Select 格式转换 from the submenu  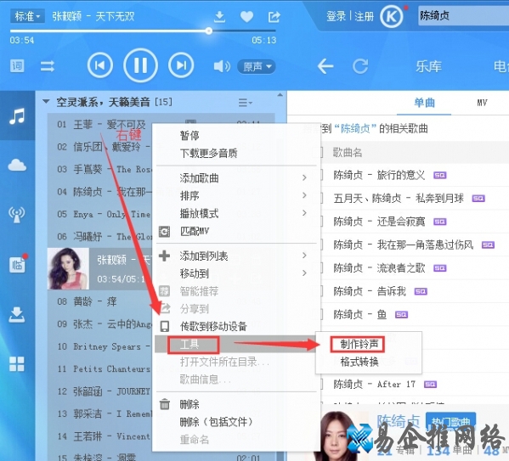tap(359, 362)
